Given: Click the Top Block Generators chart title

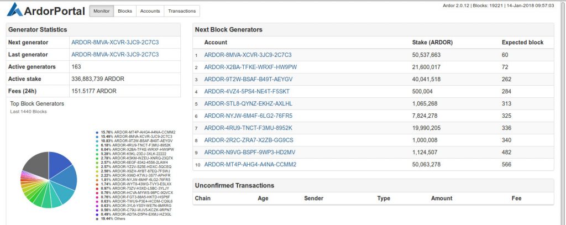Looking at the screenshot, I should click(x=37, y=103).
